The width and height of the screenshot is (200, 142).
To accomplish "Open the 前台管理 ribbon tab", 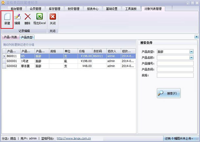I will click(16, 9).
